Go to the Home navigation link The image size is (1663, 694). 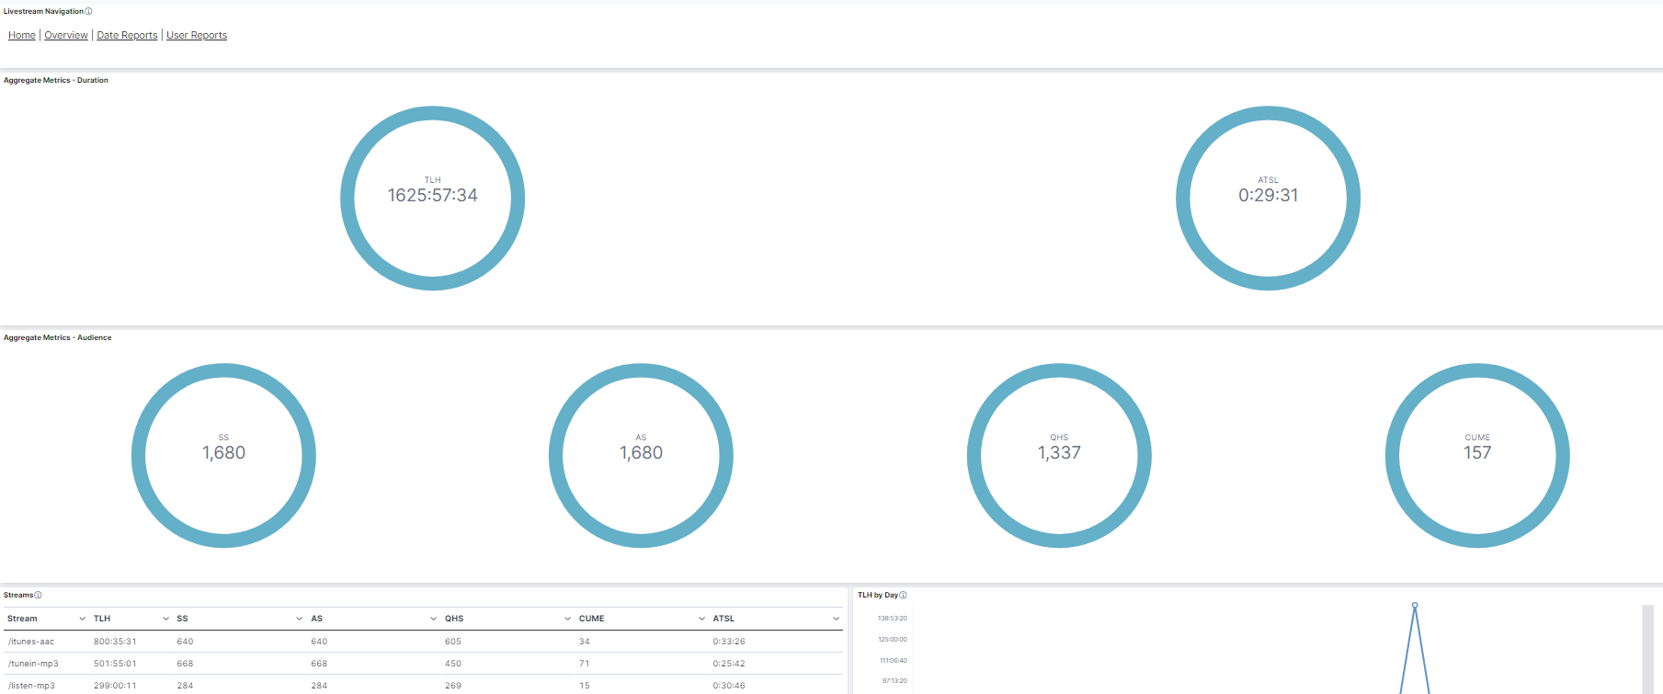pos(22,36)
